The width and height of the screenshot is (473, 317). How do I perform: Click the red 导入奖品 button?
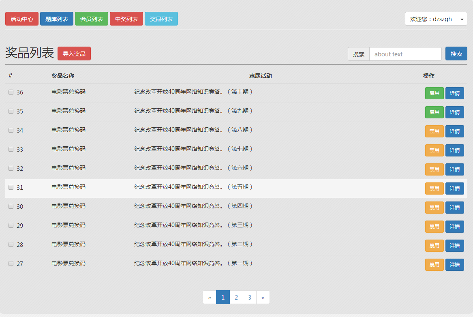pos(74,54)
